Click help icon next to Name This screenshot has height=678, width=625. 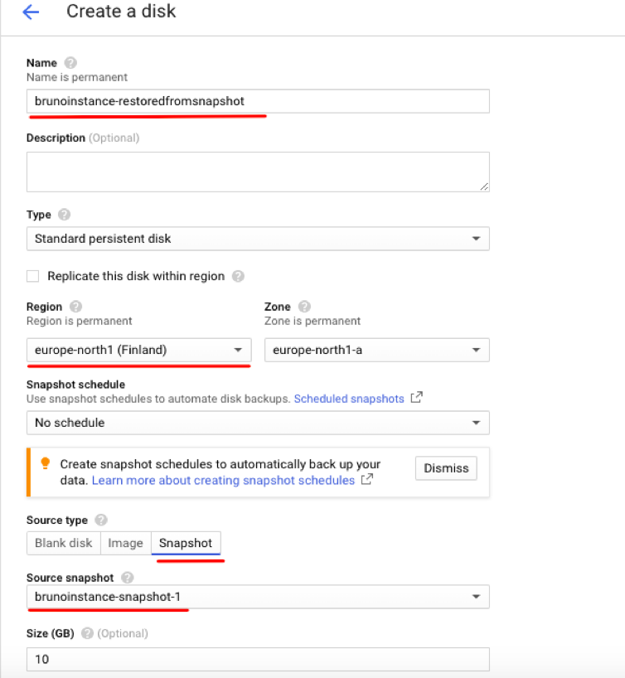point(70,63)
